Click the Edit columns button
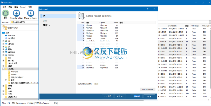The height and width of the screenshot is (106, 211). [x=148, y=89]
